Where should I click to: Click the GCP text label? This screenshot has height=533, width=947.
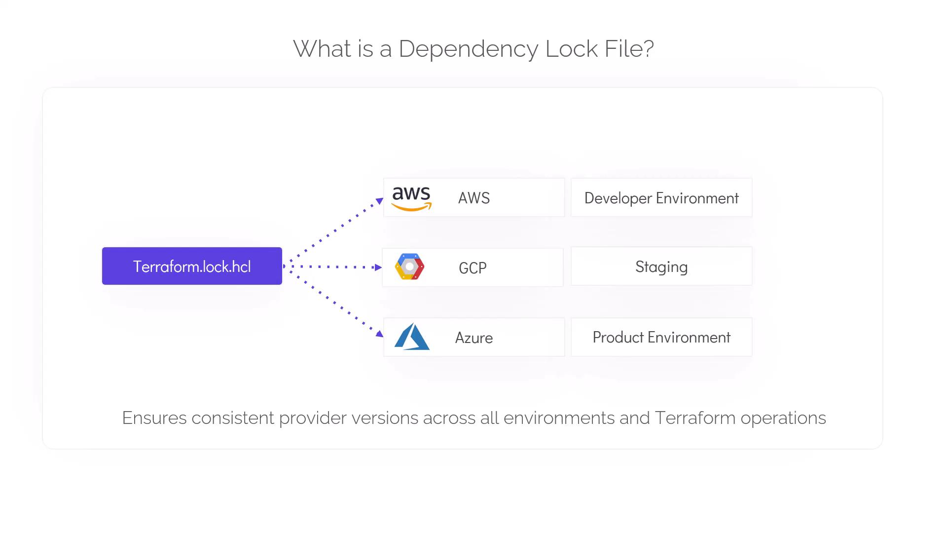(473, 268)
